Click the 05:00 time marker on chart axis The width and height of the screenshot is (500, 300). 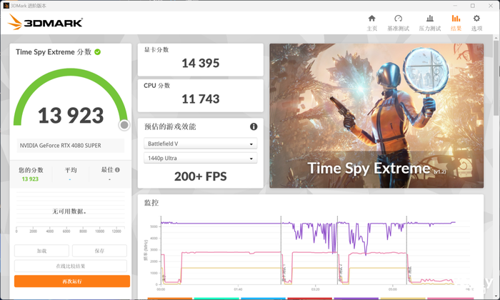(393, 289)
